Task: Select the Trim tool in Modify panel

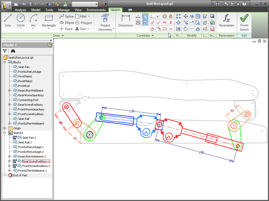Action: tap(192, 16)
